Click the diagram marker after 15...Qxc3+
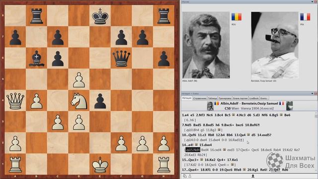This screenshot has height=179, width=318. [201, 160]
